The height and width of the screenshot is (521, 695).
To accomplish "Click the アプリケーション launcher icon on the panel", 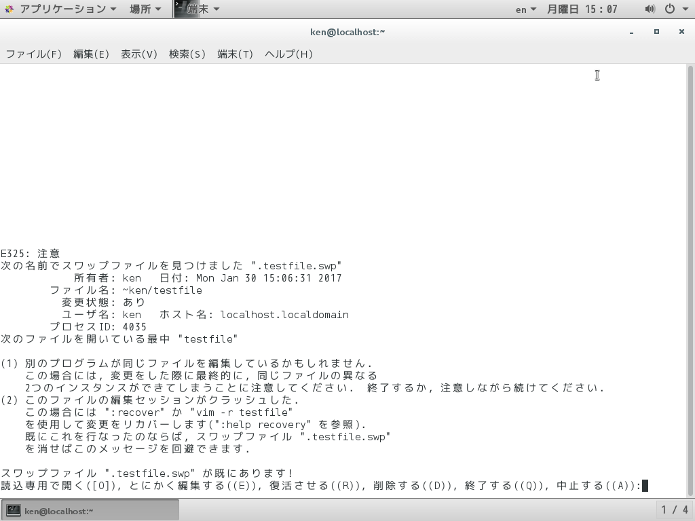I will (9, 9).
